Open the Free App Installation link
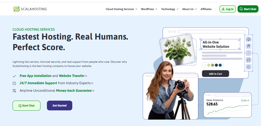Viewport: 261px width, 126px height. pyautogui.click(x=35, y=76)
